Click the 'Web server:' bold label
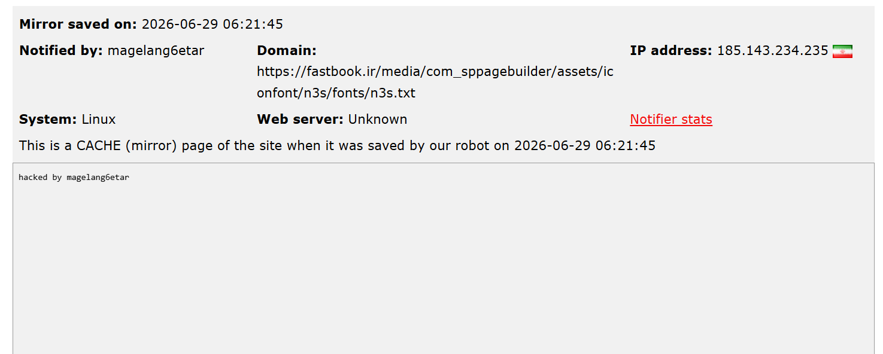 click(x=300, y=120)
